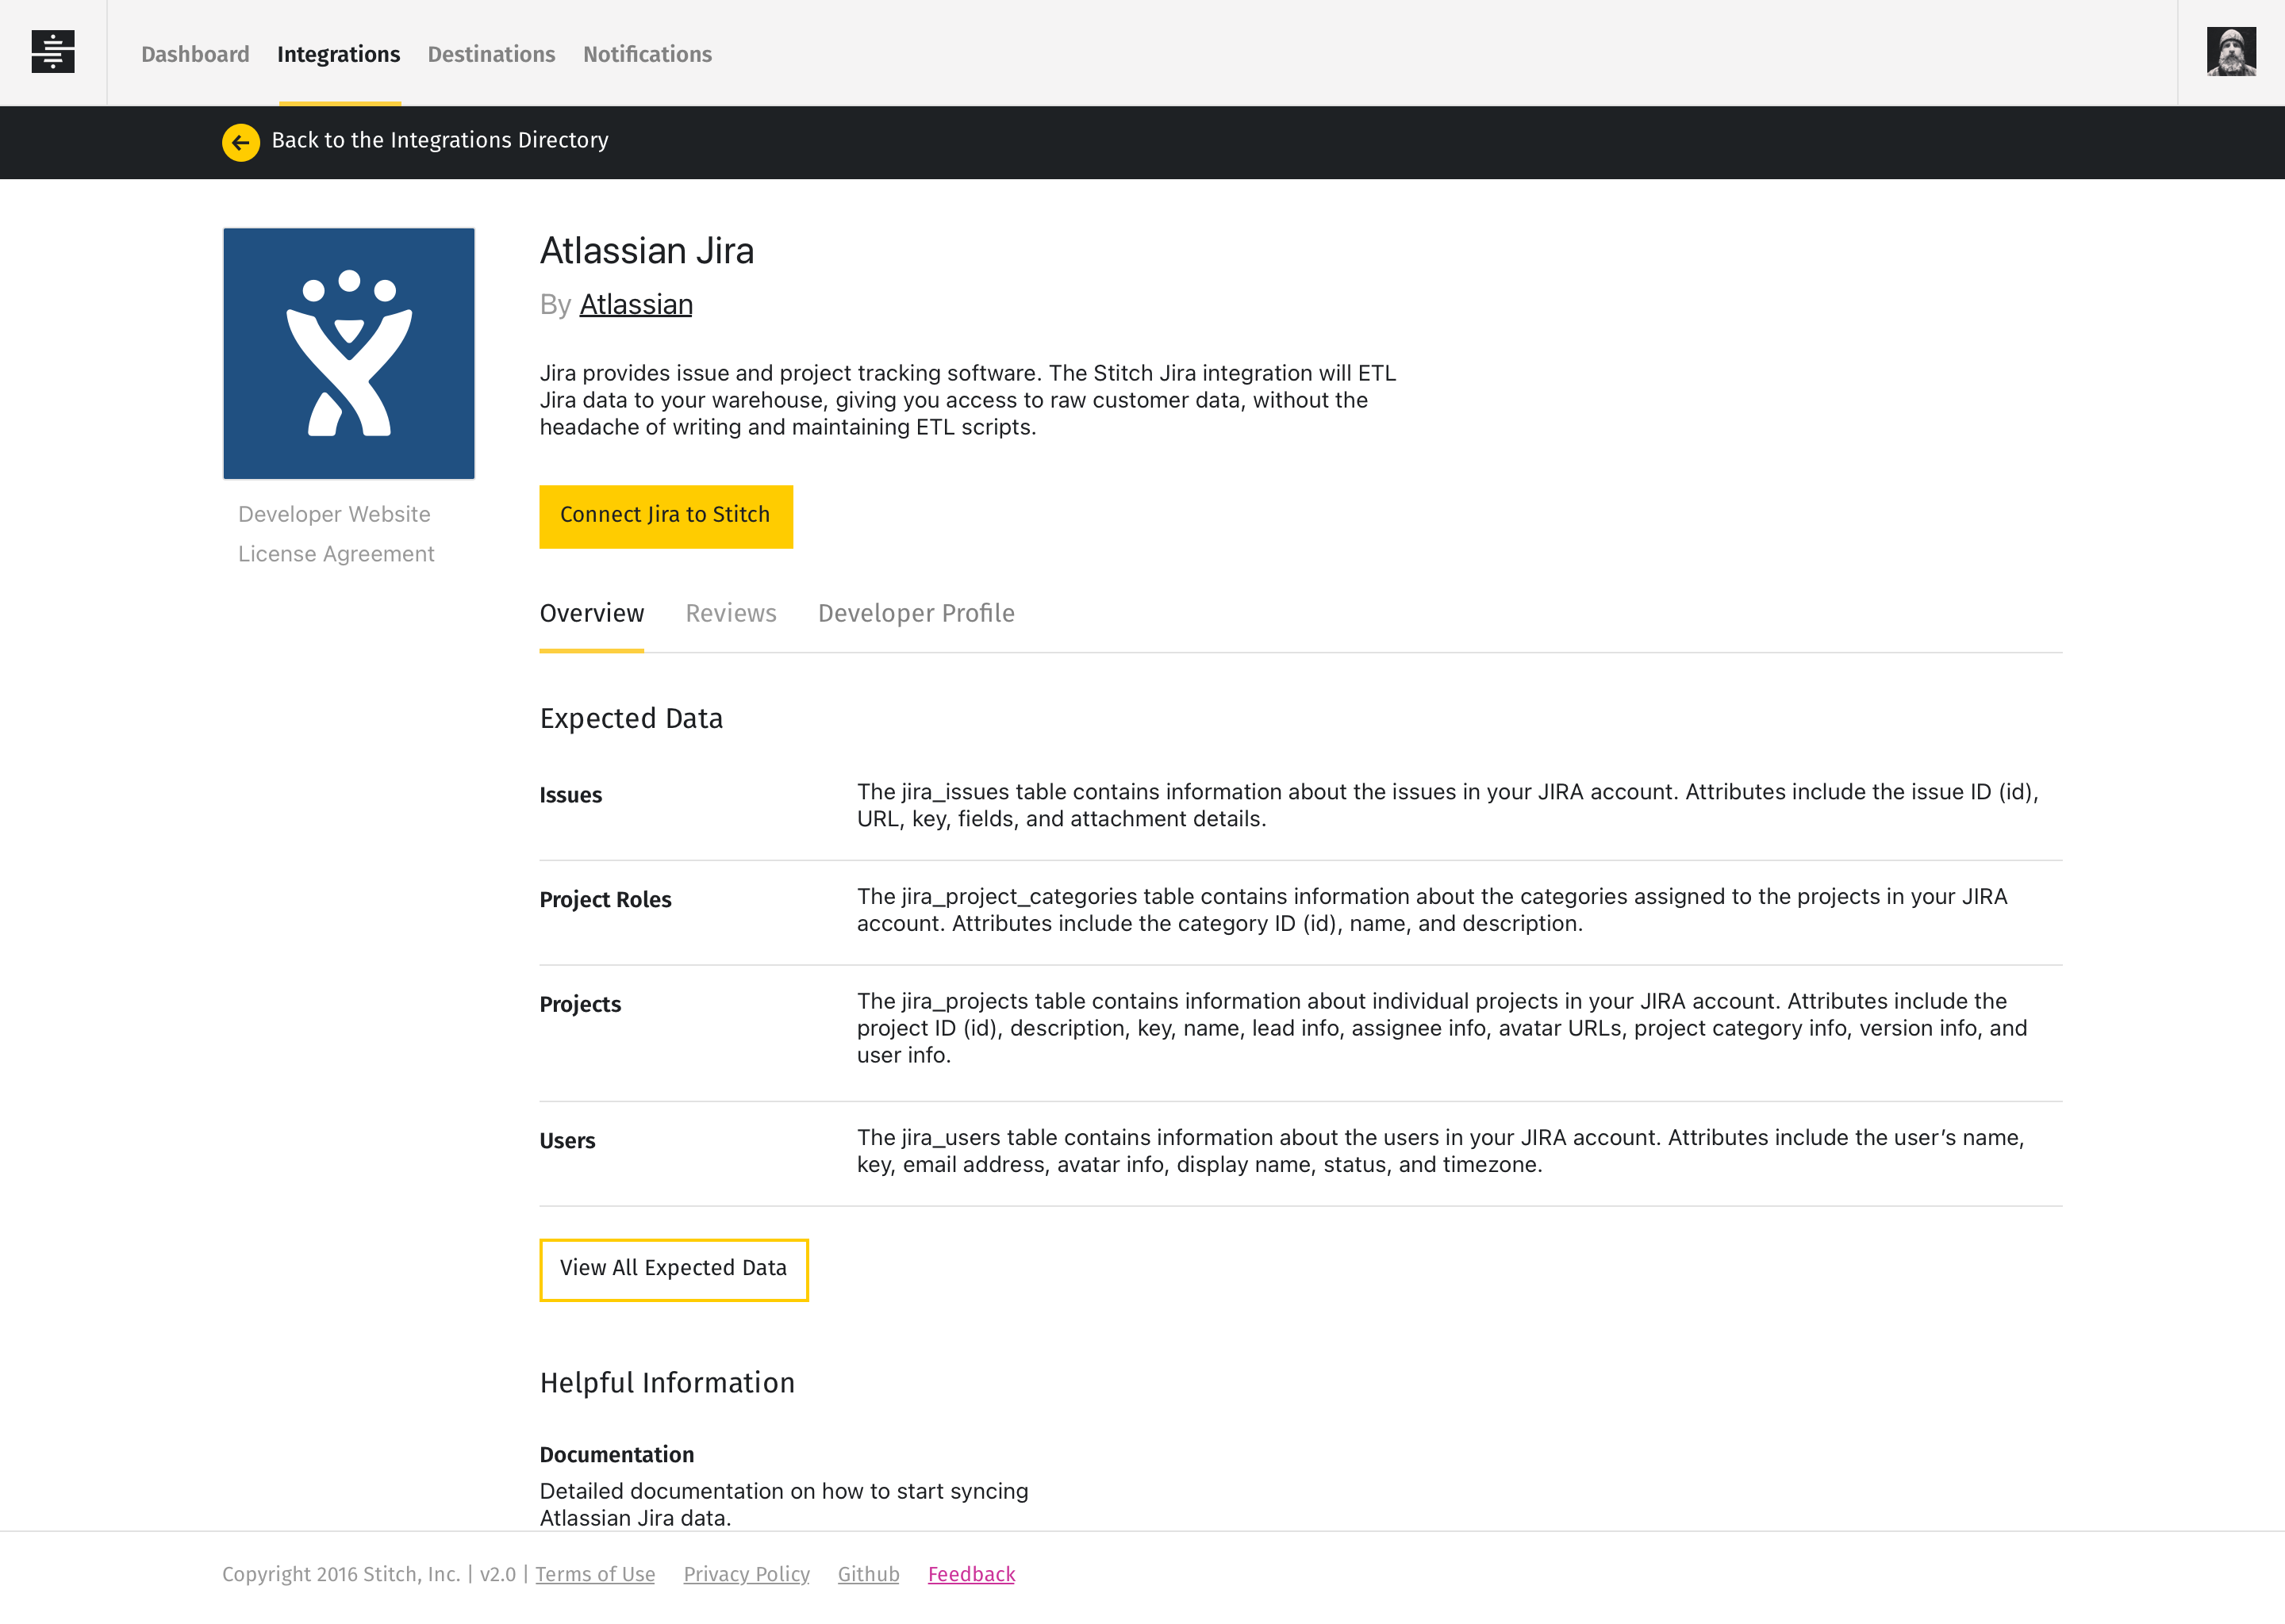
Task: Click the Stitch logo icon
Action: 53,52
